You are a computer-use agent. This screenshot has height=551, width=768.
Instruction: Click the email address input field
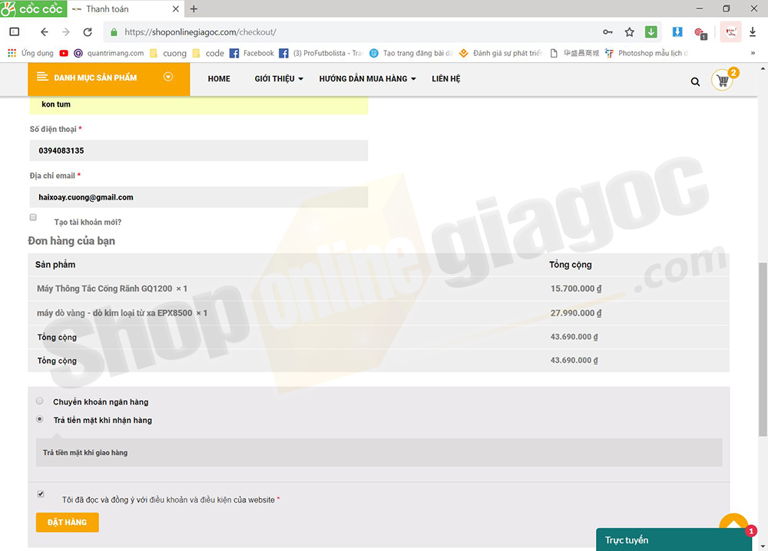[199, 197]
